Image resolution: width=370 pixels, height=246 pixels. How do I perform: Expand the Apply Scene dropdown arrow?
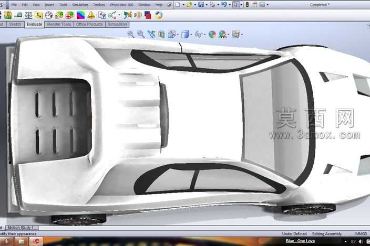229,35
